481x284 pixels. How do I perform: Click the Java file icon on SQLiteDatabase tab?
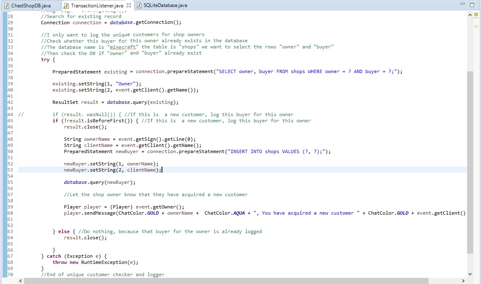(x=139, y=5)
